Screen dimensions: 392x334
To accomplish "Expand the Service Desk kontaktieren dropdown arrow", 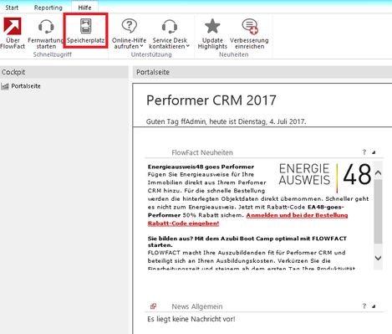I will coord(188,46).
